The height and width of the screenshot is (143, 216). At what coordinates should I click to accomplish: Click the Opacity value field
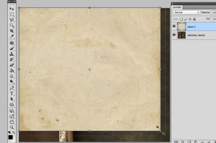pyautogui.click(x=213, y=12)
